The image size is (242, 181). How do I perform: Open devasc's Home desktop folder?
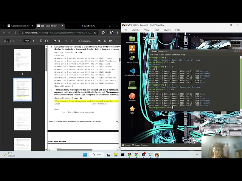coord(132,40)
